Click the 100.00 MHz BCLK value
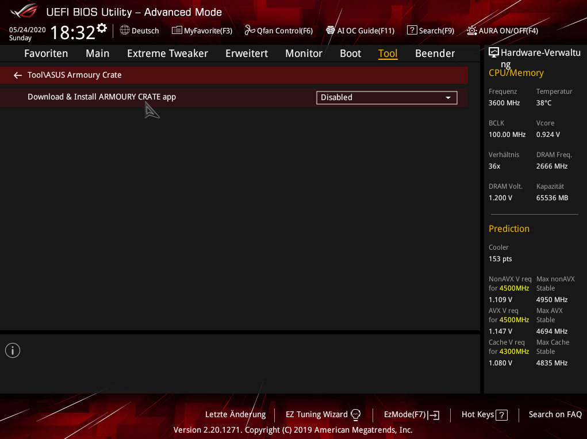This screenshot has width=587, height=439. point(507,135)
